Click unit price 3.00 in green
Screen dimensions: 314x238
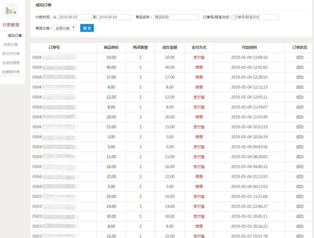[x=111, y=137]
